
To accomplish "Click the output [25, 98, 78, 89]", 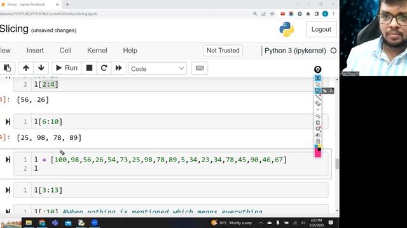I will click(49, 137).
